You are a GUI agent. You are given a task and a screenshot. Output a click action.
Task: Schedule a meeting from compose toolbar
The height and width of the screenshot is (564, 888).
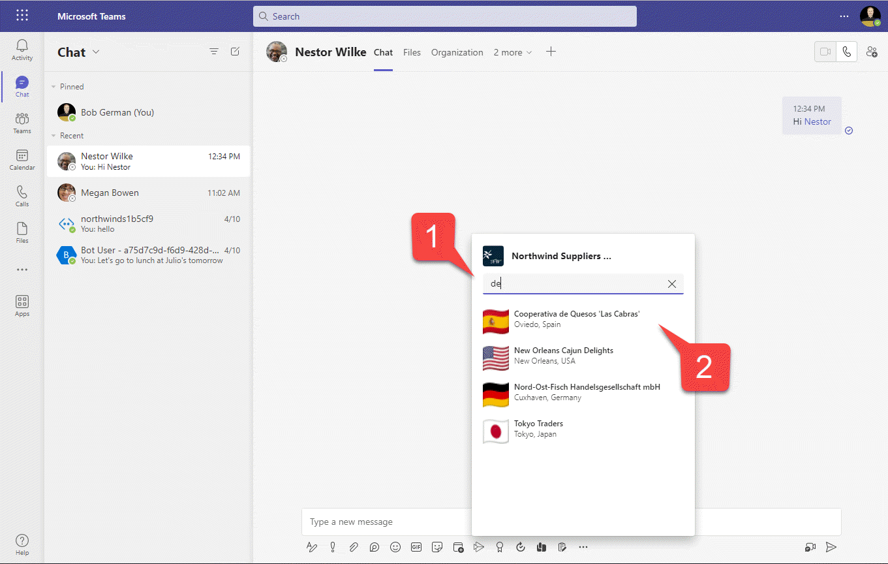point(458,547)
